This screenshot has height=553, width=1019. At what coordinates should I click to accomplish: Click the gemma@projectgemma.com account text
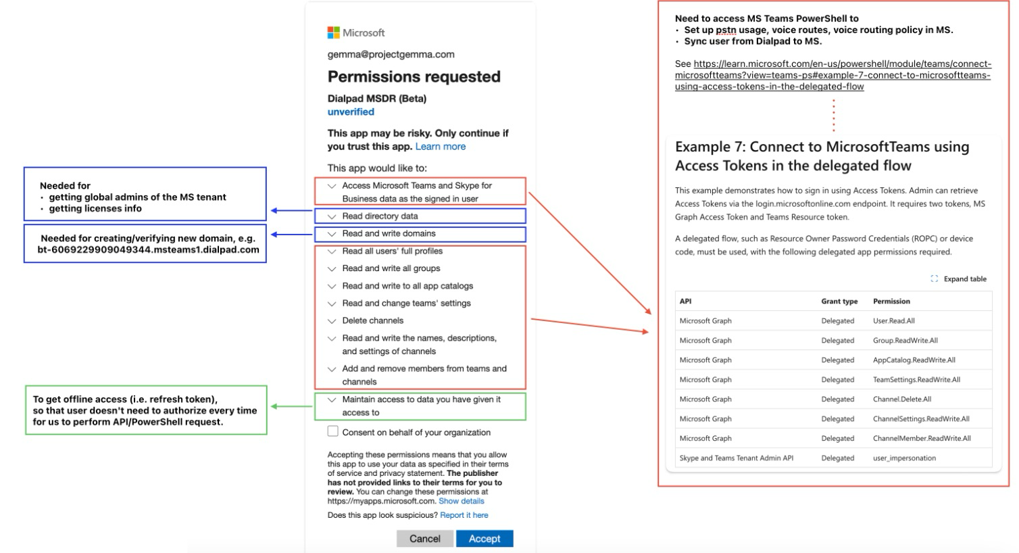click(x=391, y=55)
